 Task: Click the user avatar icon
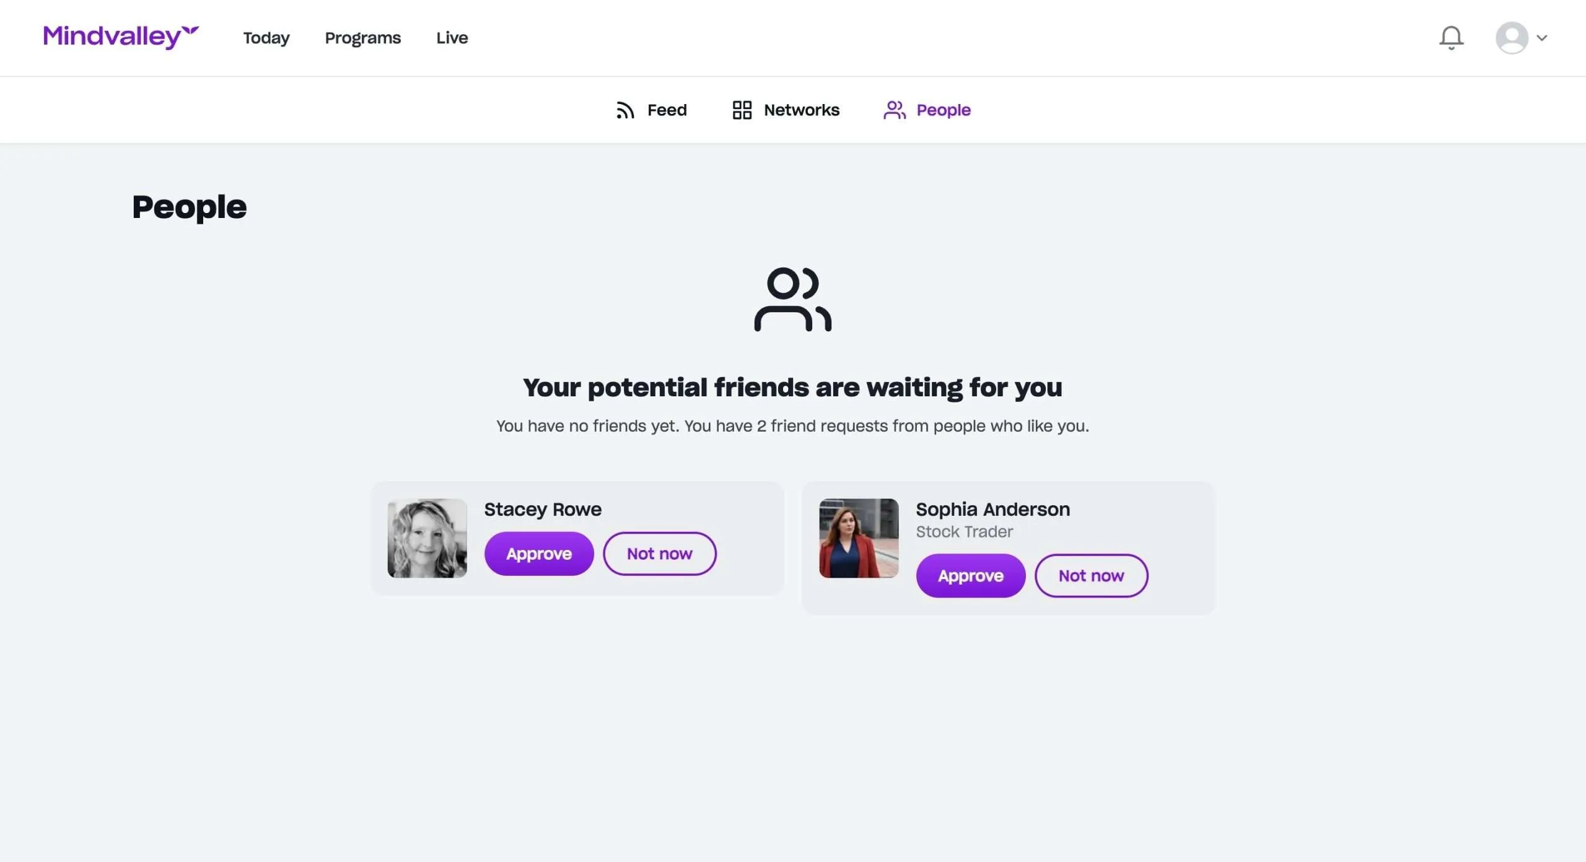(1512, 38)
